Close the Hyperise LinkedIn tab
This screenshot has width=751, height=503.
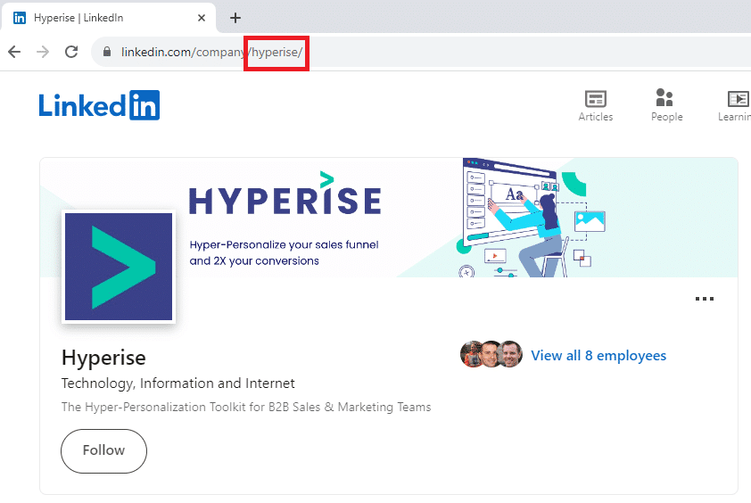(x=202, y=18)
